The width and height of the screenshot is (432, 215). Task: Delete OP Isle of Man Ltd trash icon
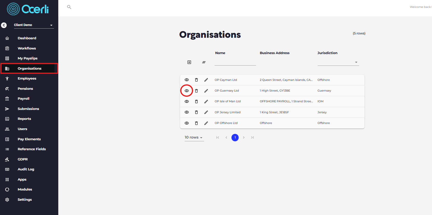pos(196,102)
